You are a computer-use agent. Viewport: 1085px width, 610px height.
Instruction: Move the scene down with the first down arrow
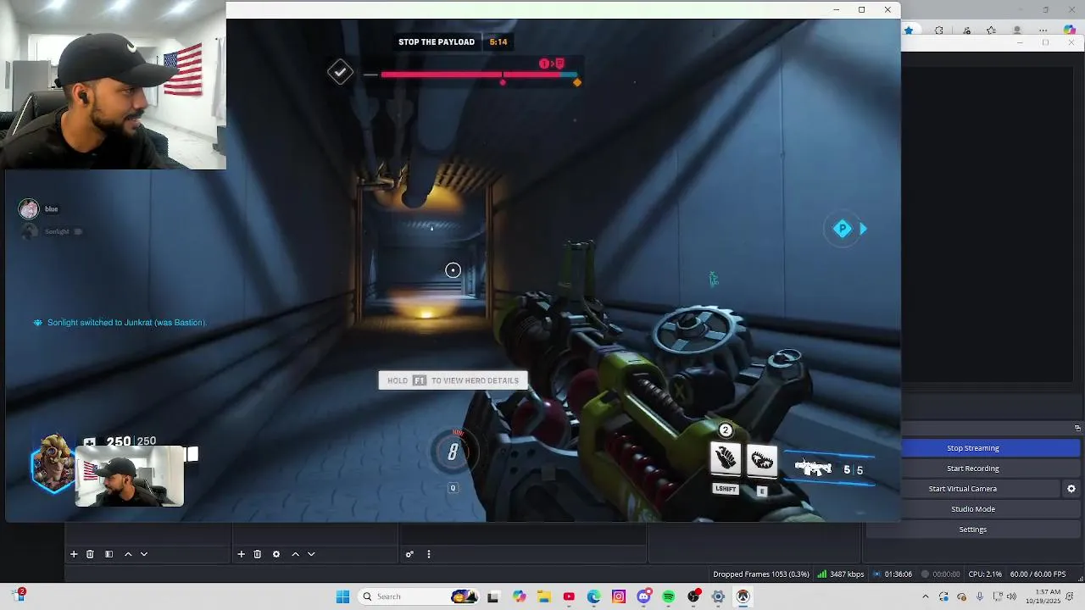[144, 554]
